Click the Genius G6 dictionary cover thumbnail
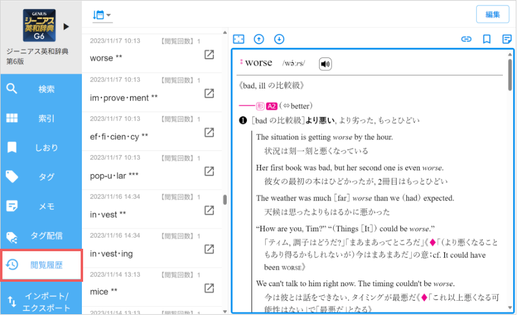The image size is (517, 316). click(x=39, y=26)
